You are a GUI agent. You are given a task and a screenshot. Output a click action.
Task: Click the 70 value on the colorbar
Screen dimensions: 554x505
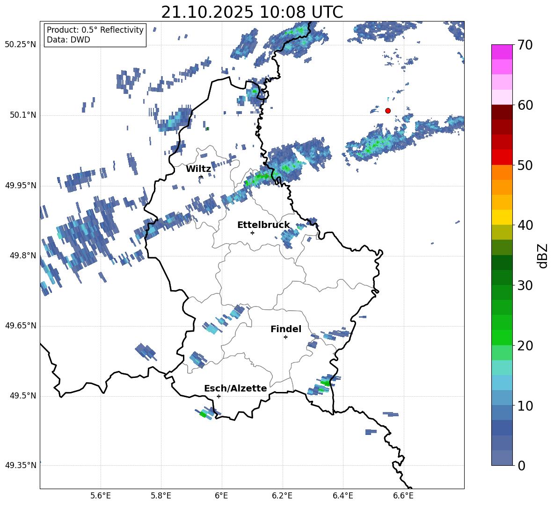pos(525,45)
